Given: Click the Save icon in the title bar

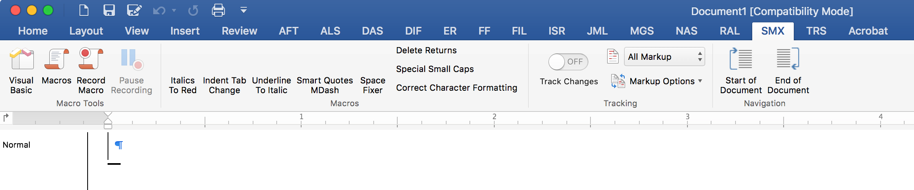Looking at the screenshot, I should [109, 10].
